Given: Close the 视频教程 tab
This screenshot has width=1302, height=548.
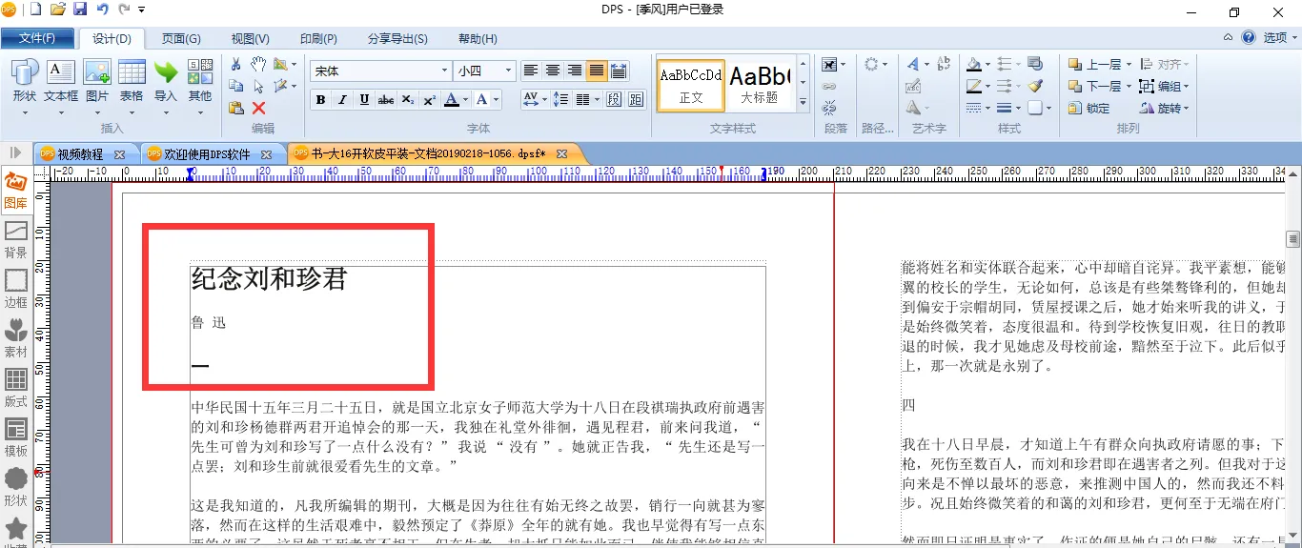Looking at the screenshot, I should tap(119, 154).
